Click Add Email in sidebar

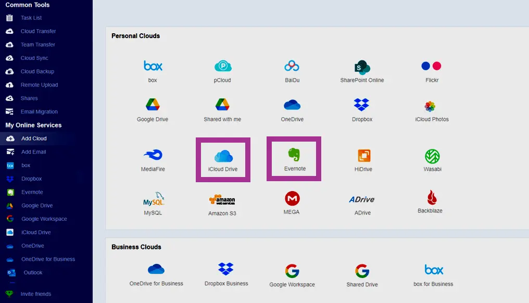click(33, 152)
